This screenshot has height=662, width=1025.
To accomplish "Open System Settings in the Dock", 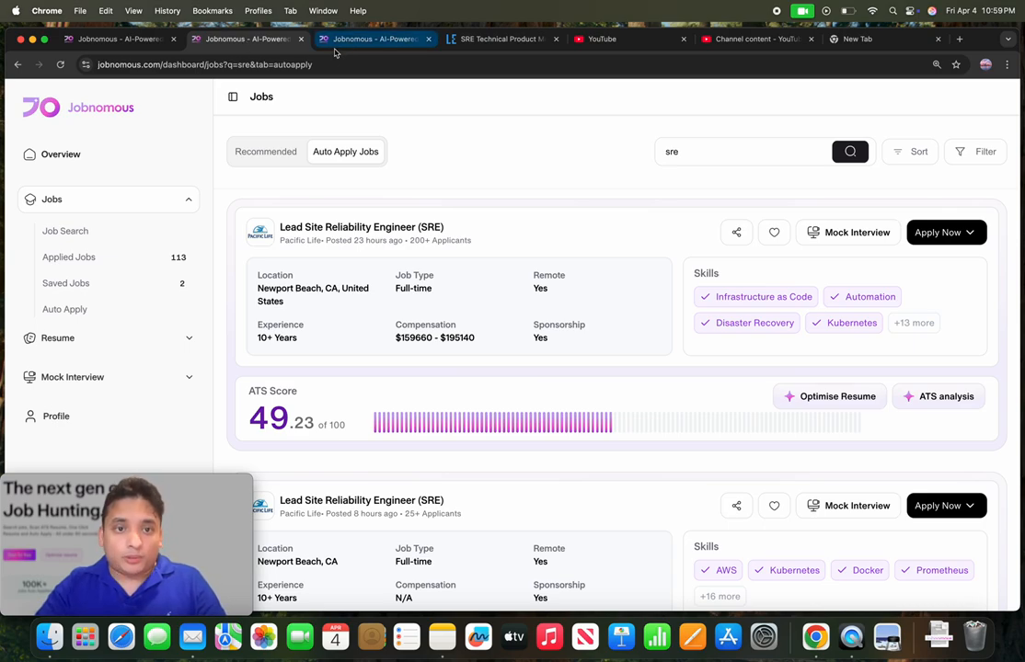I will click(764, 636).
